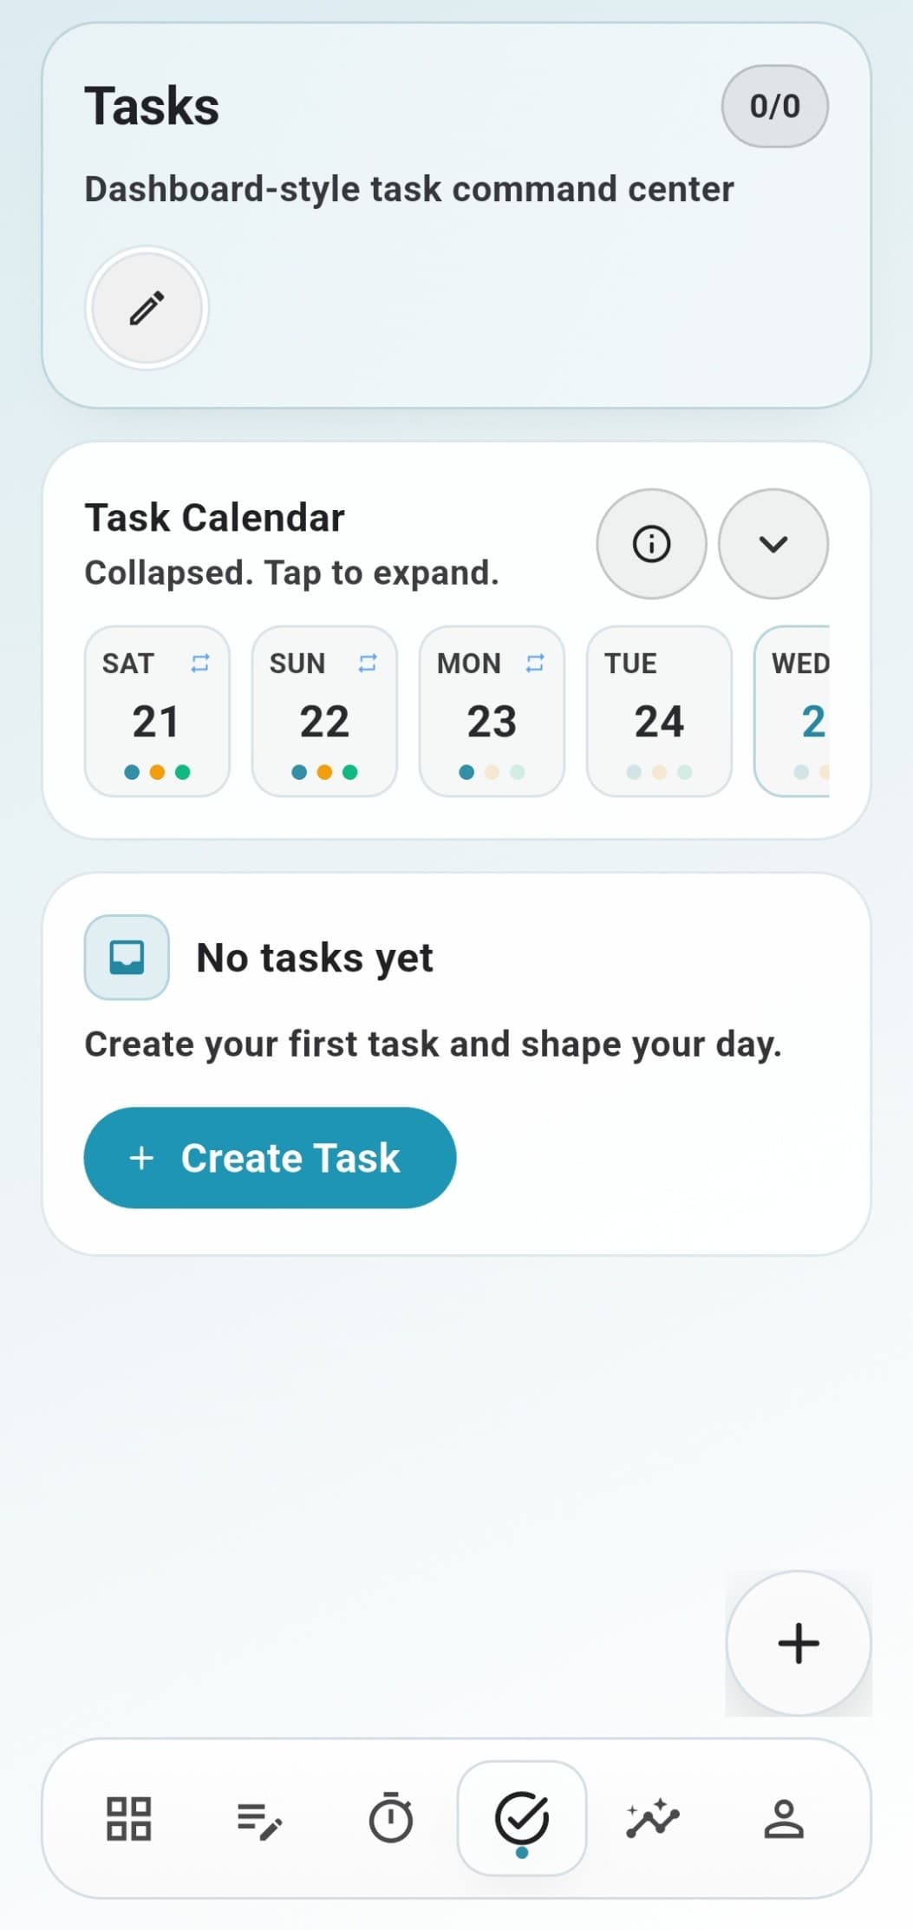Toggle the recurring icon on MON 23

coord(535,663)
